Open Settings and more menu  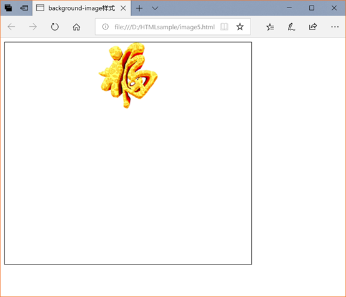tap(335, 27)
